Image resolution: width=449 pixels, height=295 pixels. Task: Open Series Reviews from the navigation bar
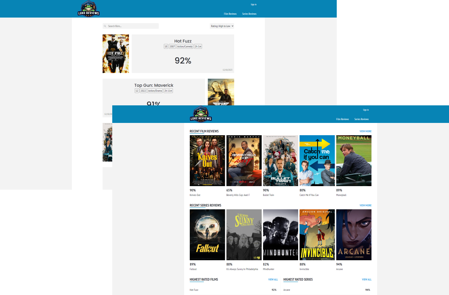361,119
